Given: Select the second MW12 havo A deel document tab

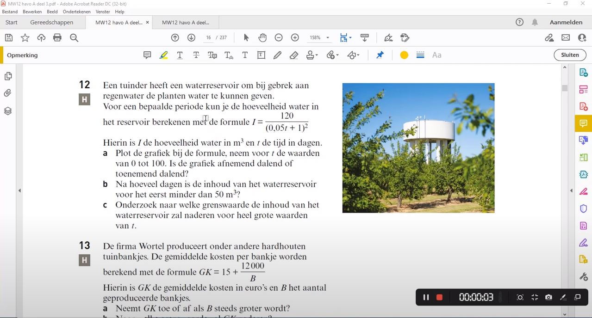Looking at the screenshot, I should pyautogui.click(x=186, y=22).
